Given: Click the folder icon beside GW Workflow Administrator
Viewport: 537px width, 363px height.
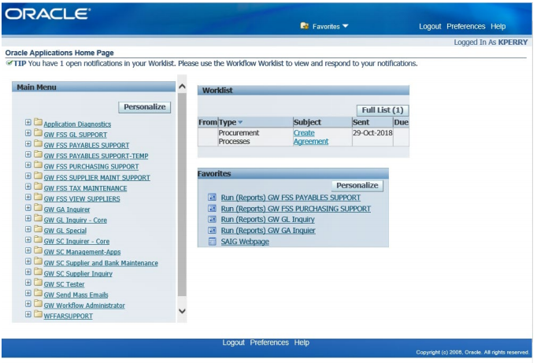Looking at the screenshot, I should pyautogui.click(x=38, y=304).
